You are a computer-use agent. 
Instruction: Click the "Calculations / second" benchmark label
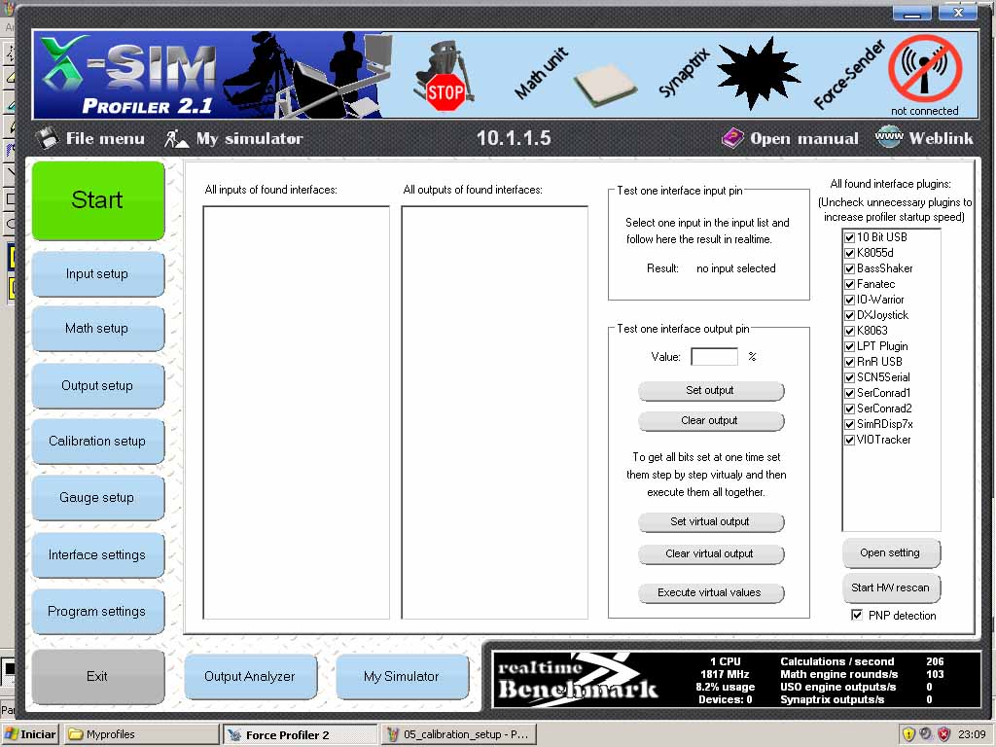836,661
